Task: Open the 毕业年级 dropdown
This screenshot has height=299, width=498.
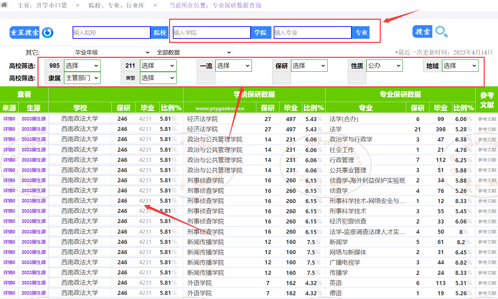Action: [x=112, y=52]
